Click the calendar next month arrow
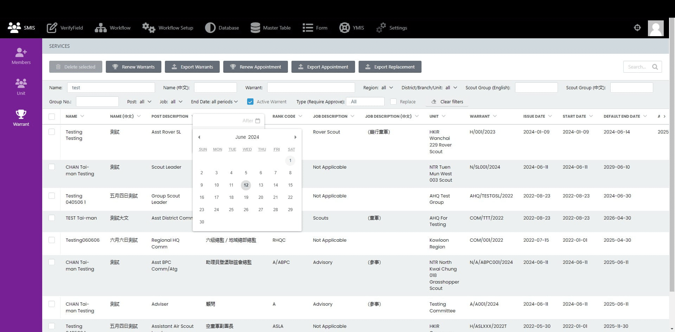 (x=295, y=137)
